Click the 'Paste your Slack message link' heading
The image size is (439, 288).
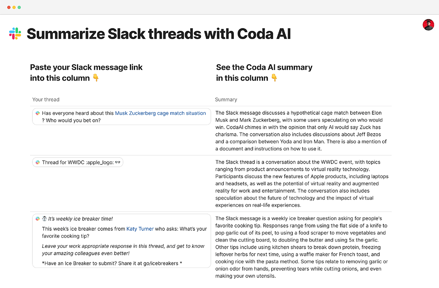pyautogui.click(x=86, y=67)
